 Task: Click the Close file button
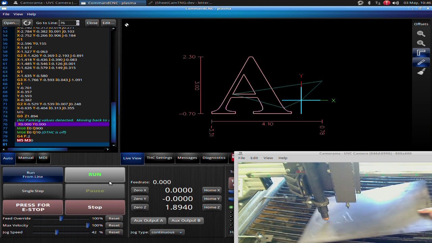(92, 23)
